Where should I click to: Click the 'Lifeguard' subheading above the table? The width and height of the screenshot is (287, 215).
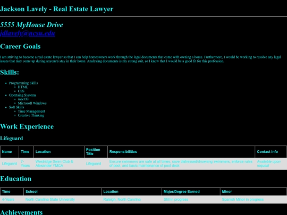point(12,138)
